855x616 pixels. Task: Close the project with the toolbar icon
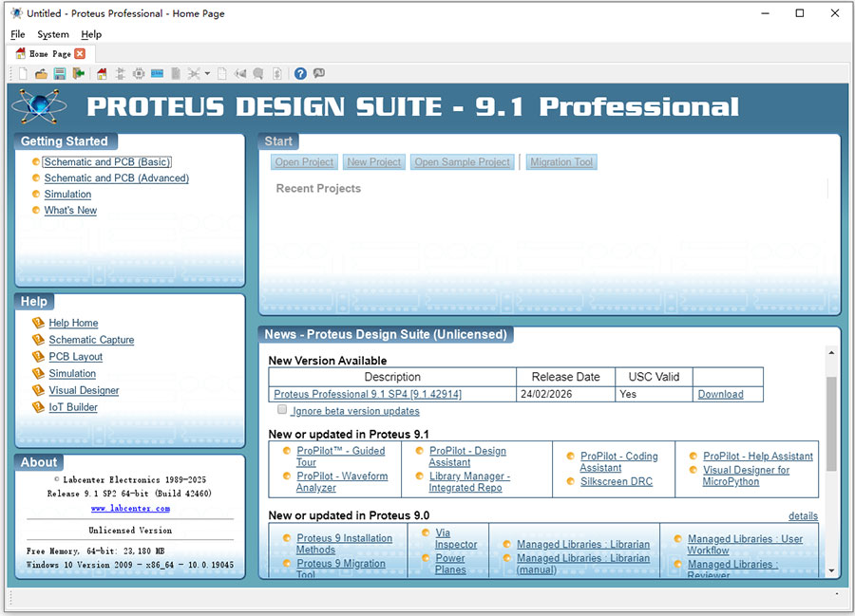pyautogui.click(x=79, y=72)
